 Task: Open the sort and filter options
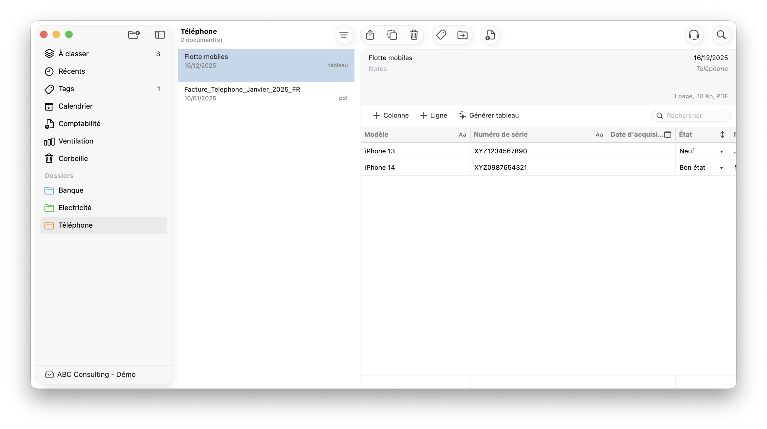point(344,35)
